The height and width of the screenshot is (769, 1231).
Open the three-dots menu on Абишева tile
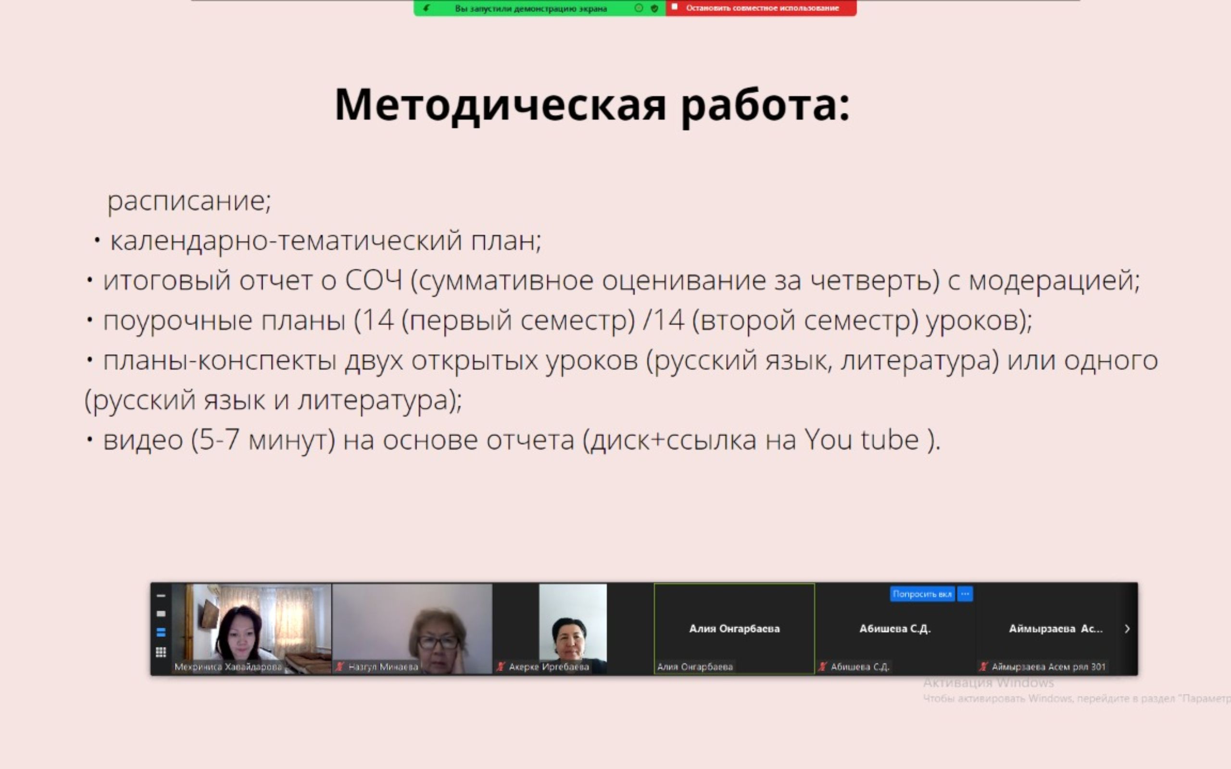[965, 594]
